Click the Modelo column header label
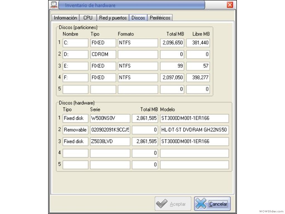This screenshot has height=214, width=285. click(167, 110)
